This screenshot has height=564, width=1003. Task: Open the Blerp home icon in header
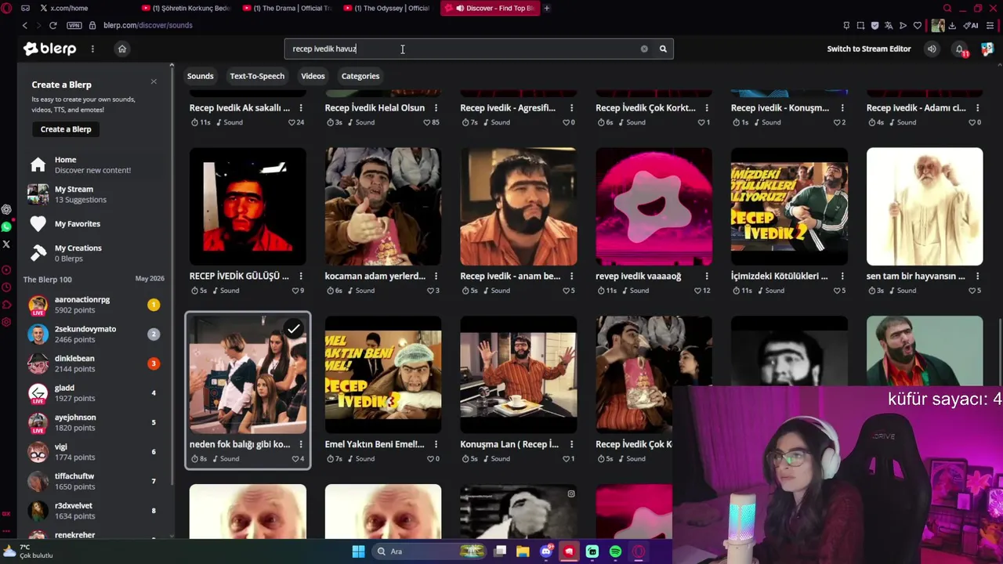[122, 49]
